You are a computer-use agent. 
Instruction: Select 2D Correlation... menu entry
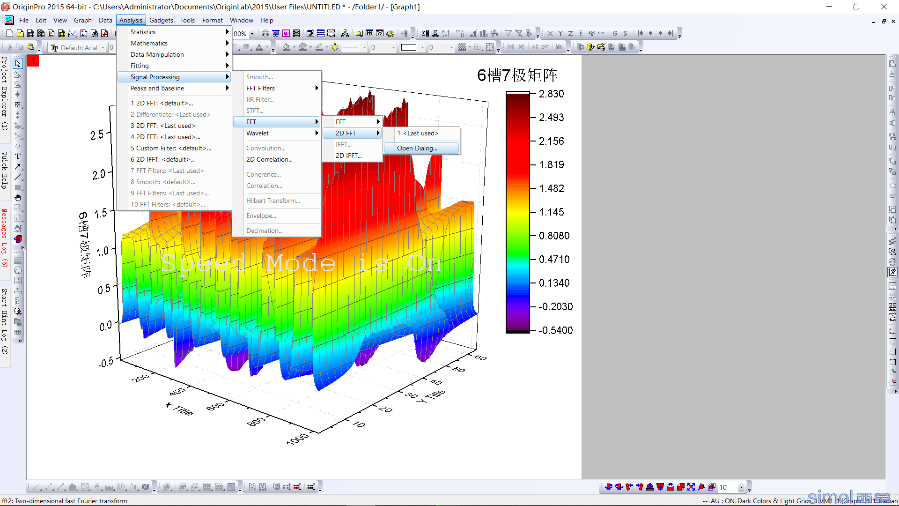277,159
